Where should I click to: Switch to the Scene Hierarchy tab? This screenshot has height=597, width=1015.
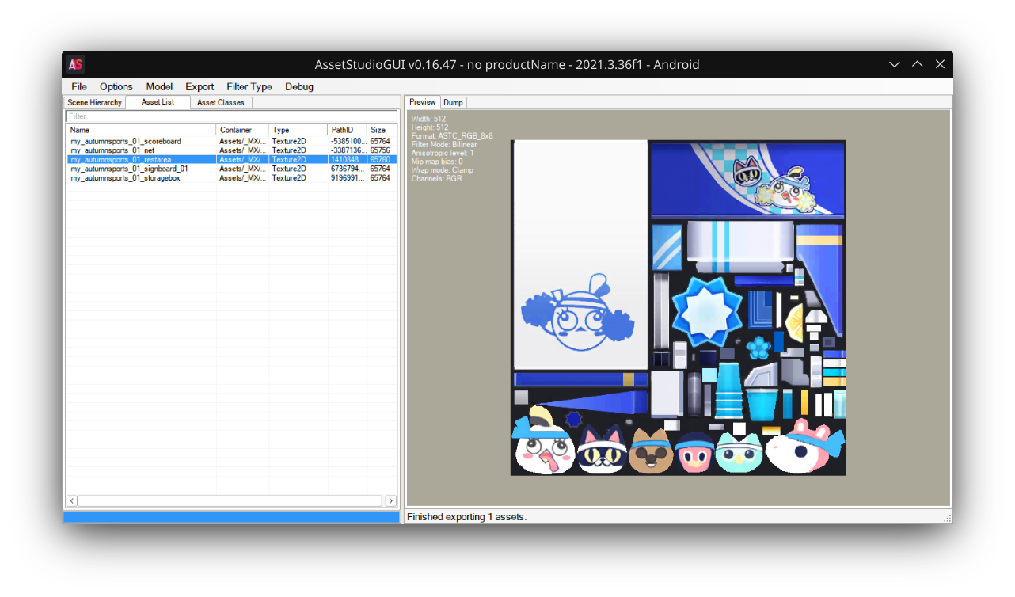click(x=95, y=103)
